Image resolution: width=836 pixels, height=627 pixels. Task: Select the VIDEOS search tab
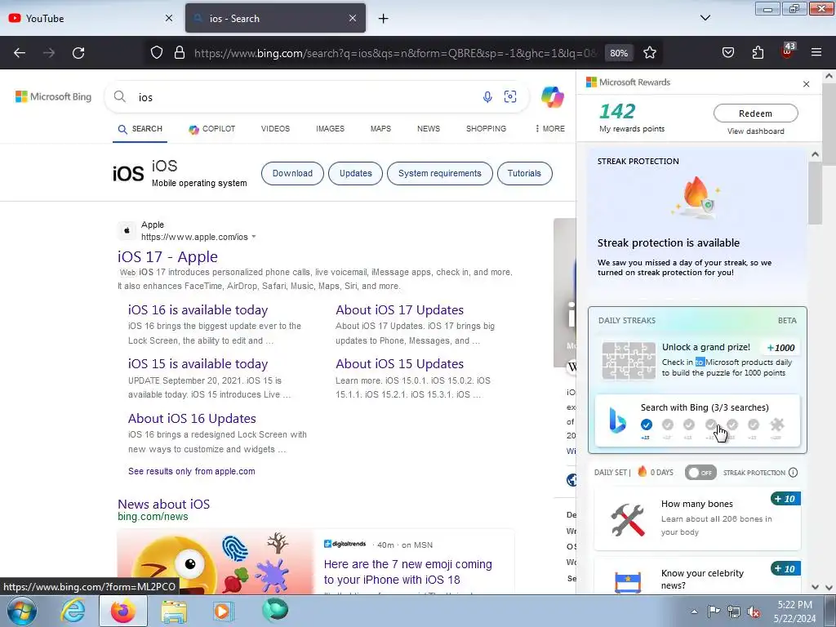pyautogui.click(x=275, y=128)
